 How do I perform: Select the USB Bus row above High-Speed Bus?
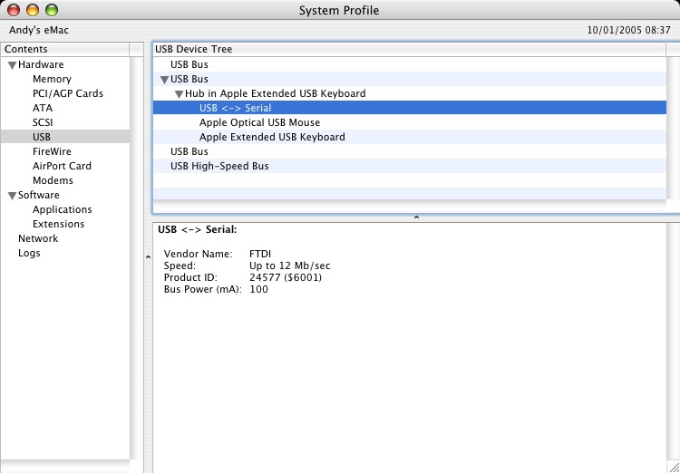point(410,151)
